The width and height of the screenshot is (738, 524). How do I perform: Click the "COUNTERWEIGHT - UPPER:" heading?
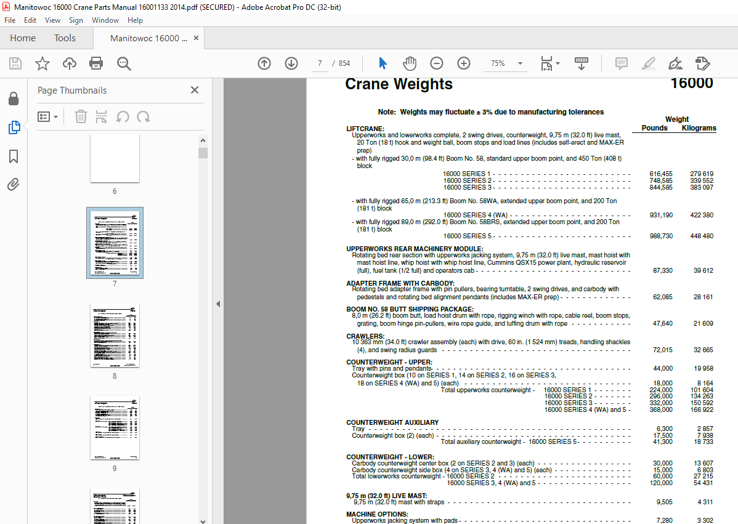pos(389,362)
